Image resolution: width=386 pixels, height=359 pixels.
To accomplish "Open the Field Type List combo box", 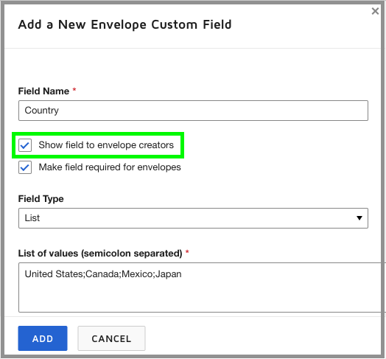I will click(193, 218).
